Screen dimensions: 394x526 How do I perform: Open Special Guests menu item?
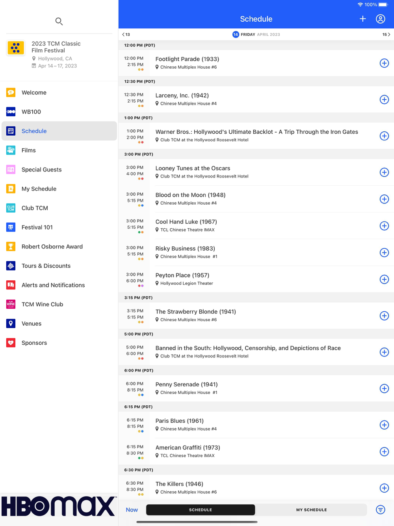59,170
